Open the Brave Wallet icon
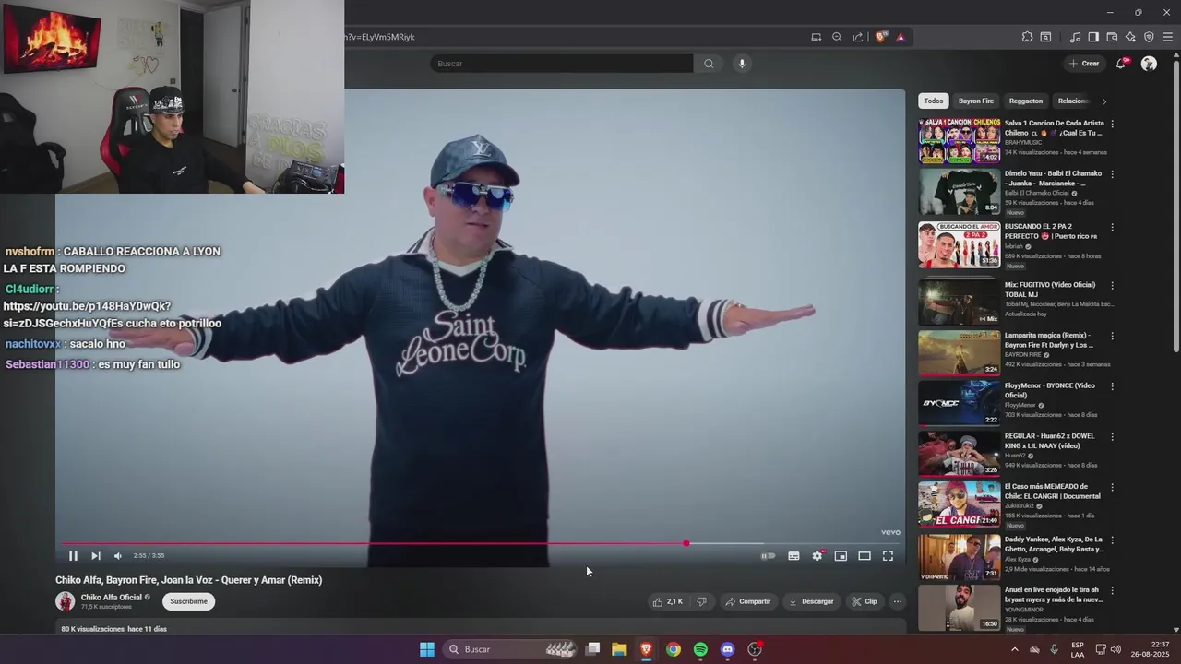This screenshot has width=1181, height=664. coord(1112,37)
